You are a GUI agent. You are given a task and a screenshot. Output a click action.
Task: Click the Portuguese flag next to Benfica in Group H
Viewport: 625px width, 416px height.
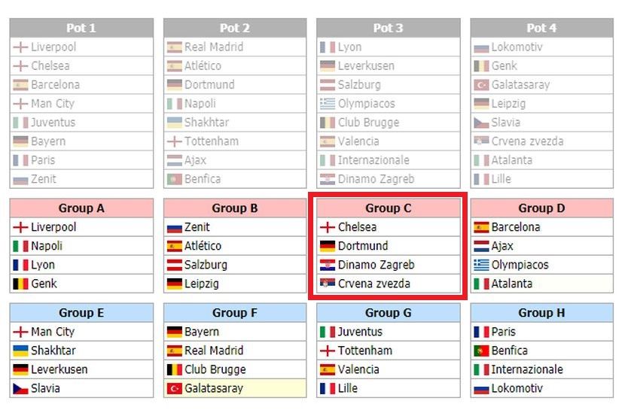[x=481, y=351]
